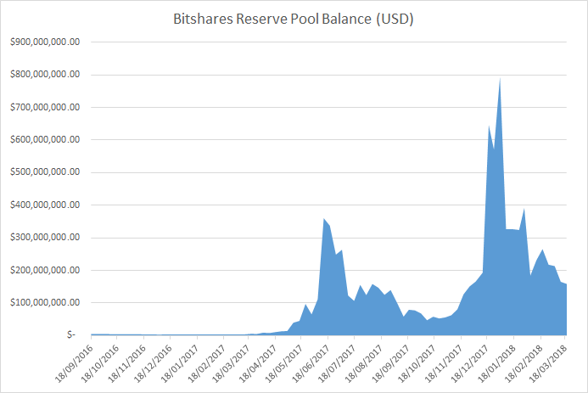The height and width of the screenshot is (393, 588).
Task: Click the $700,000,000.00 axis label
Action: click(45, 107)
